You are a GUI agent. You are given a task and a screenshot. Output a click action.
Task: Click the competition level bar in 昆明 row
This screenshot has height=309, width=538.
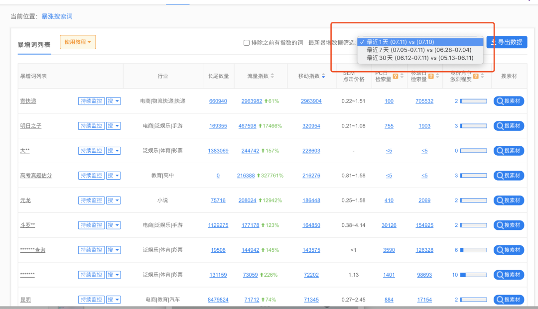pyautogui.click(x=473, y=300)
